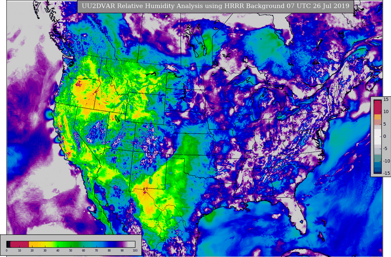
Task: Click the "50" label on the horizontal colorbar
Action: (x=70, y=251)
